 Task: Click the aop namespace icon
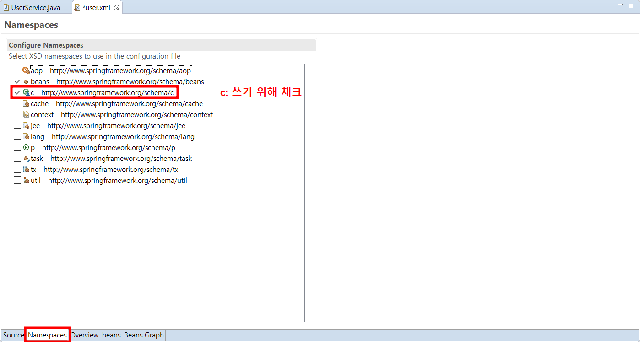[x=26, y=71]
